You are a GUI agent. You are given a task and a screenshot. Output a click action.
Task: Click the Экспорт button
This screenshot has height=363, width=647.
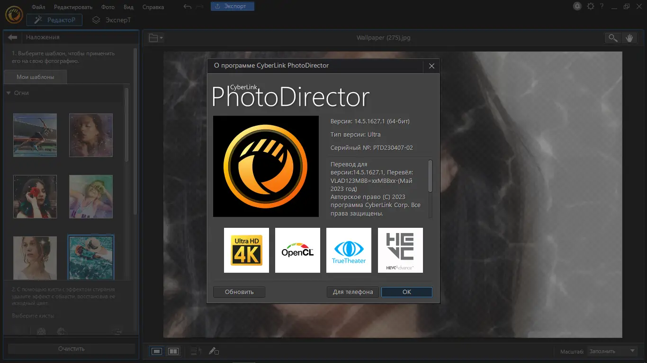[233, 6]
